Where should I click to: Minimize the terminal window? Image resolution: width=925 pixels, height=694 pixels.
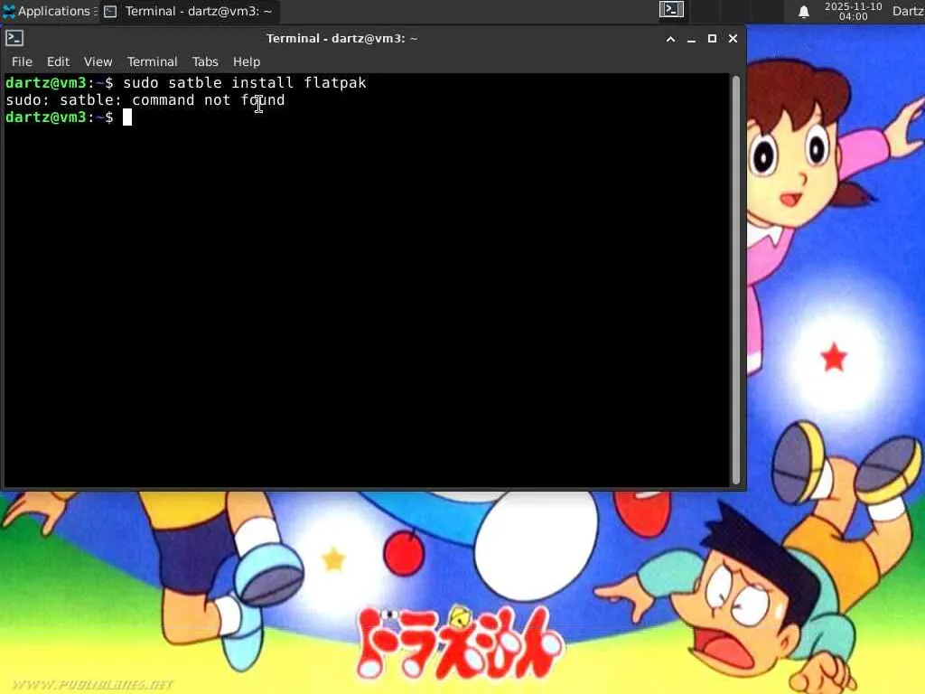(691, 39)
